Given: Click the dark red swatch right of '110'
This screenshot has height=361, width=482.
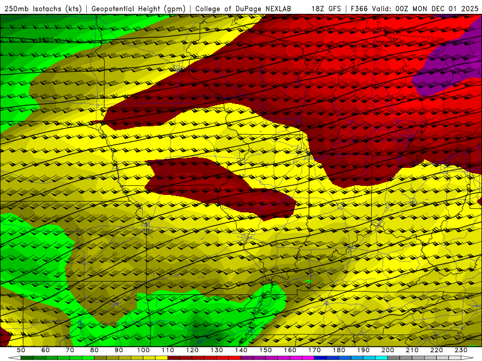Looking at the screenshot, I should coord(174,358).
